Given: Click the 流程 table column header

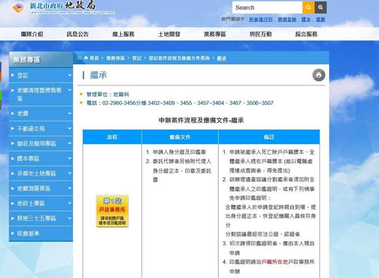Looking at the screenshot, I should (112, 137).
